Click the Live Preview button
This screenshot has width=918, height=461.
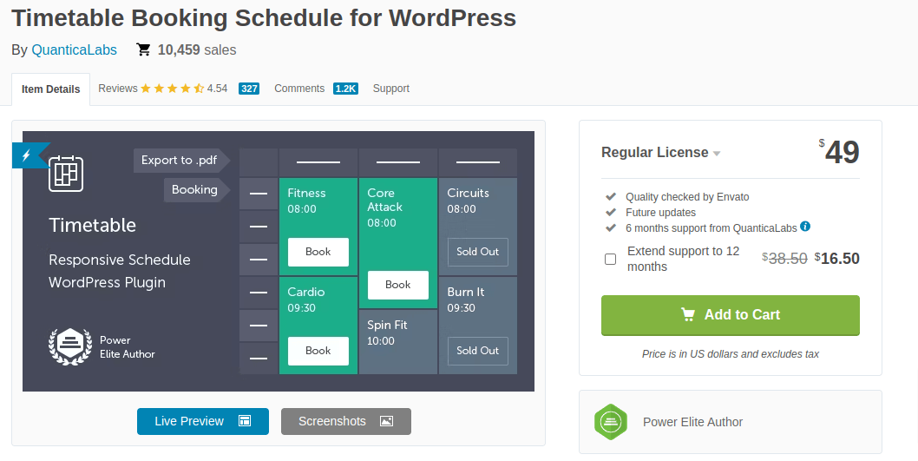[x=202, y=421]
